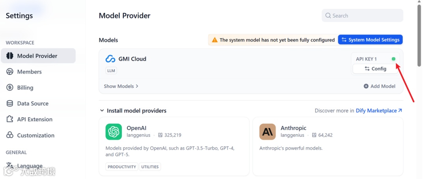The width and height of the screenshot is (426, 179).
Task: Click the Model Provider brain icon
Action: coord(10,56)
